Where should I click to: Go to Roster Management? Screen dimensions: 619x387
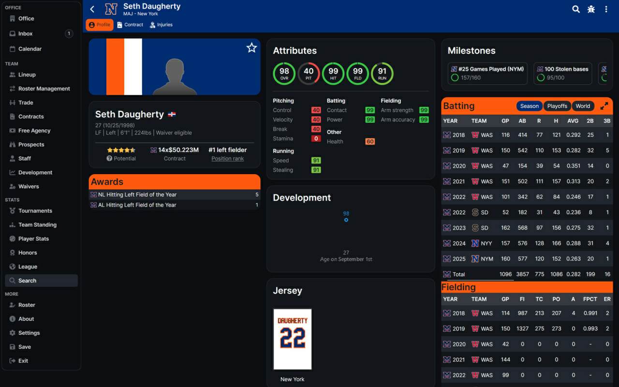(44, 89)
